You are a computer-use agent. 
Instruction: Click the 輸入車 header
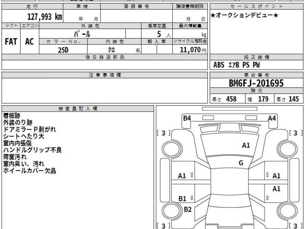click(157, 42)
